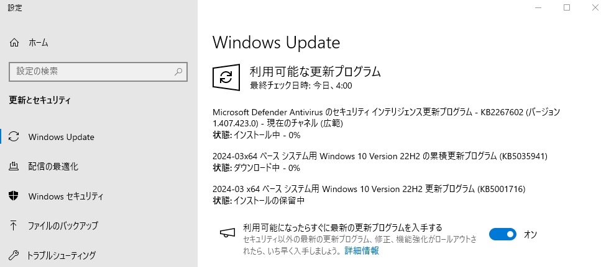Click the file backup arrow icon

(15, 226)
